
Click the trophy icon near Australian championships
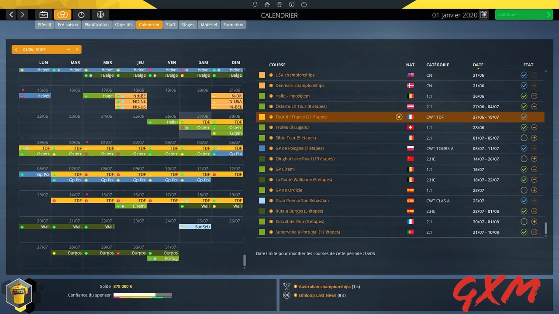[287, 287]
